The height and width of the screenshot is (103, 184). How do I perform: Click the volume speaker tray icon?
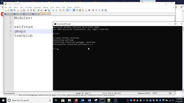point(173,100)
